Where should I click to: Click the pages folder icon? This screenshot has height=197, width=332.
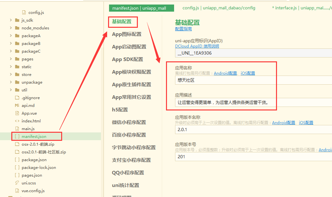point(17,59)
